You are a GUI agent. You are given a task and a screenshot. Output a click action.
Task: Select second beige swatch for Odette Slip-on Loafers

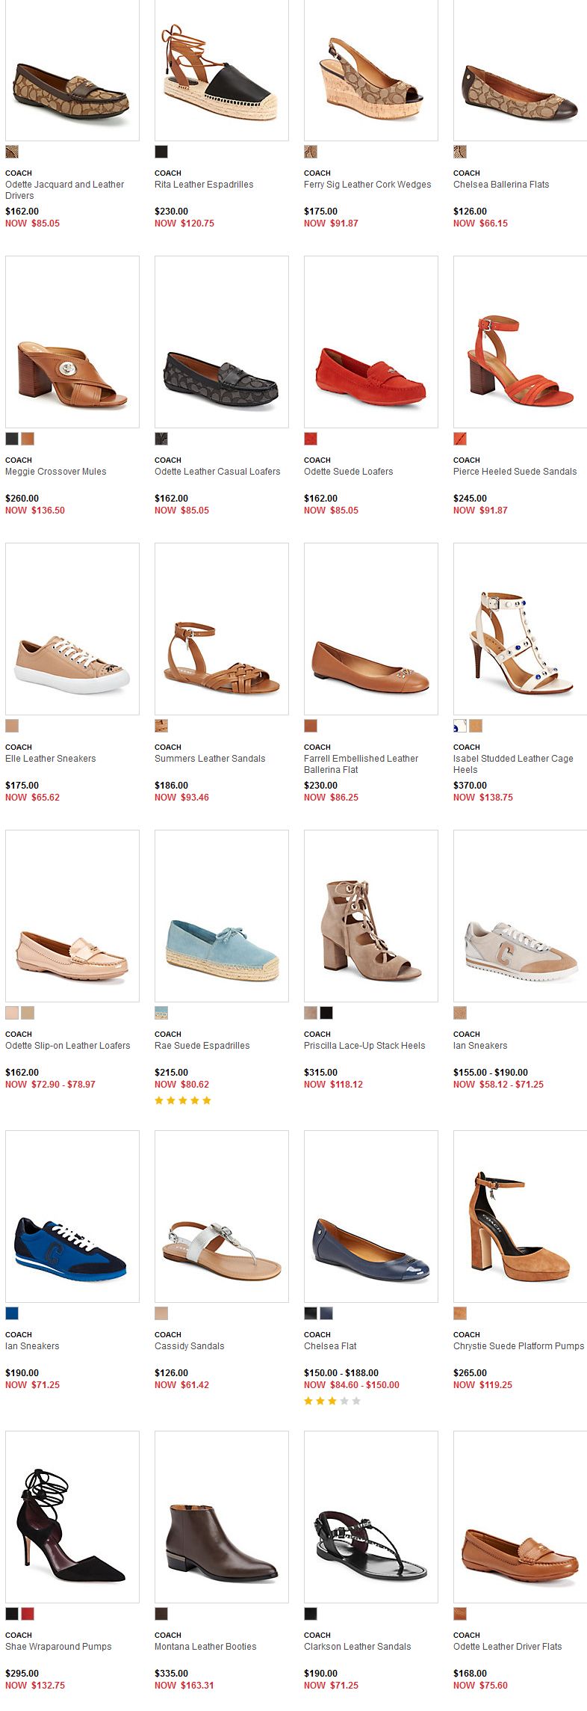pos(28,1013)
